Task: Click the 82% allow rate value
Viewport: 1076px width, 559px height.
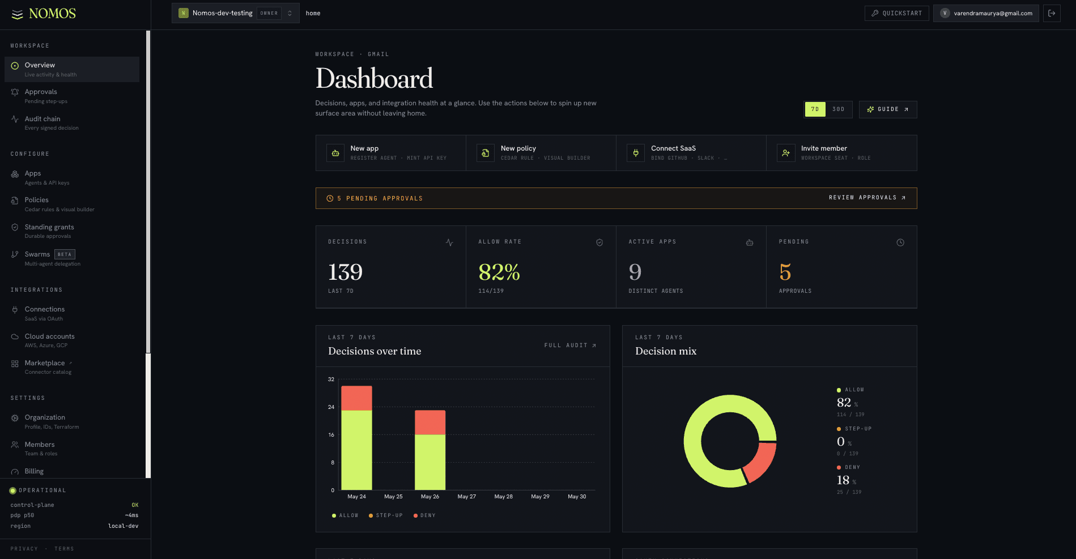Action: [499, 272]
